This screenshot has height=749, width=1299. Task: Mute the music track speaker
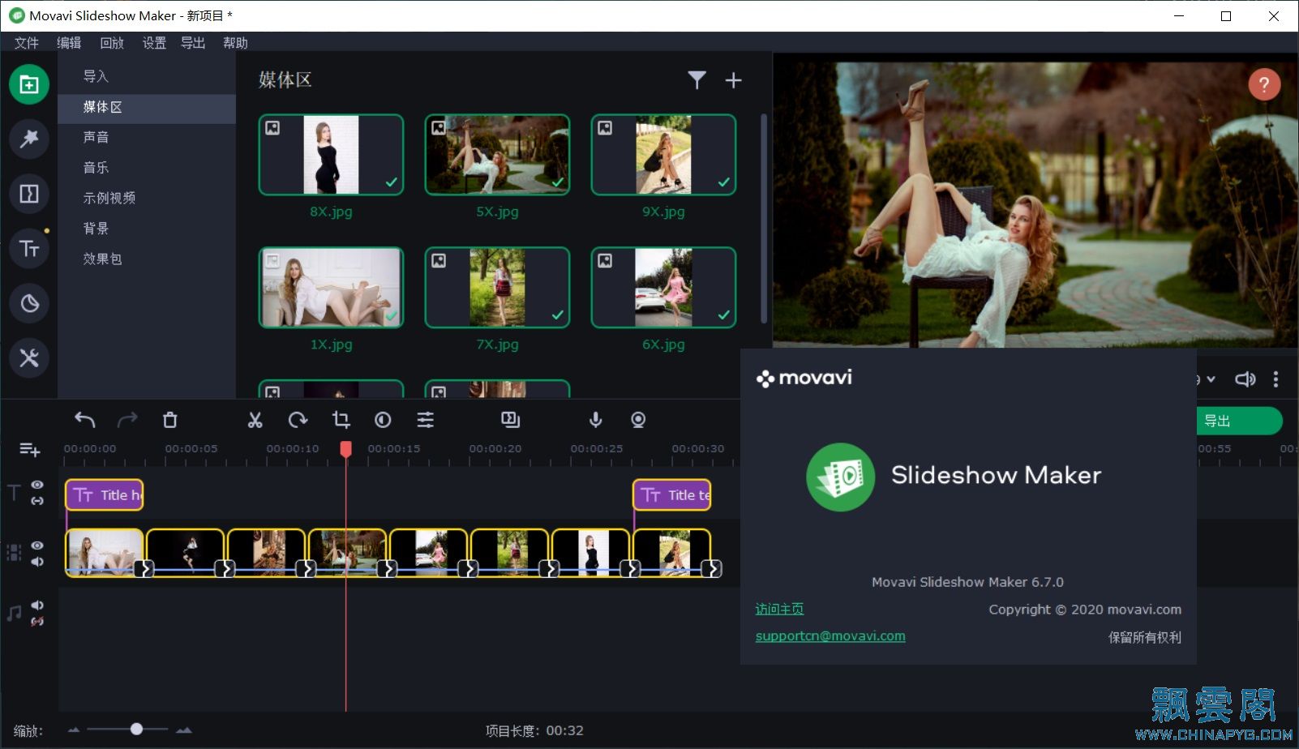click(x=37, y=606)
